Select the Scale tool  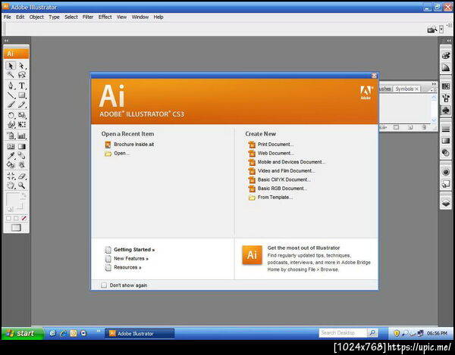pos(22,115)
